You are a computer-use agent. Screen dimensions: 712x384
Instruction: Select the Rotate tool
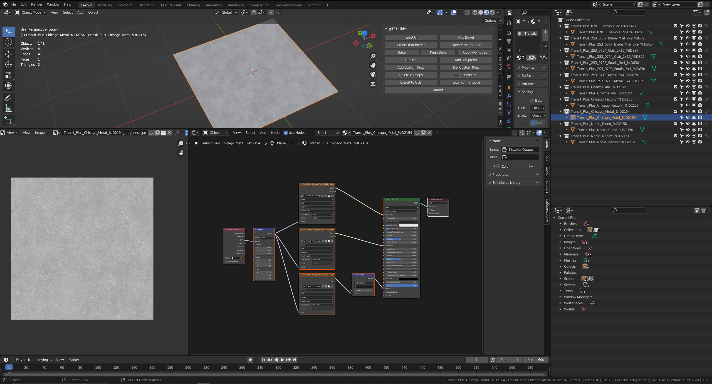9,64
